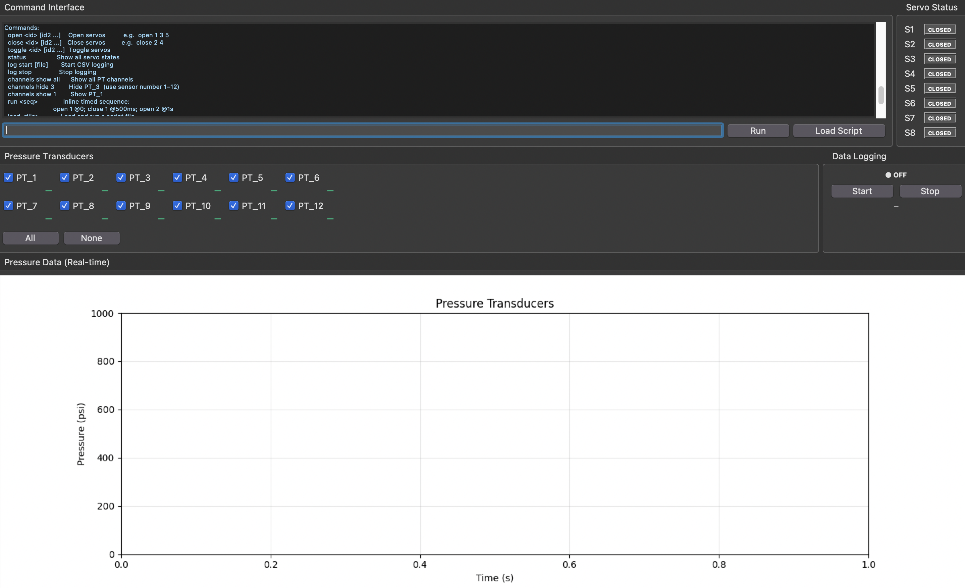This screenshot has width=965, height=588.
Task: Click the S6 CLOSED status badge
Action: [939, 103]
